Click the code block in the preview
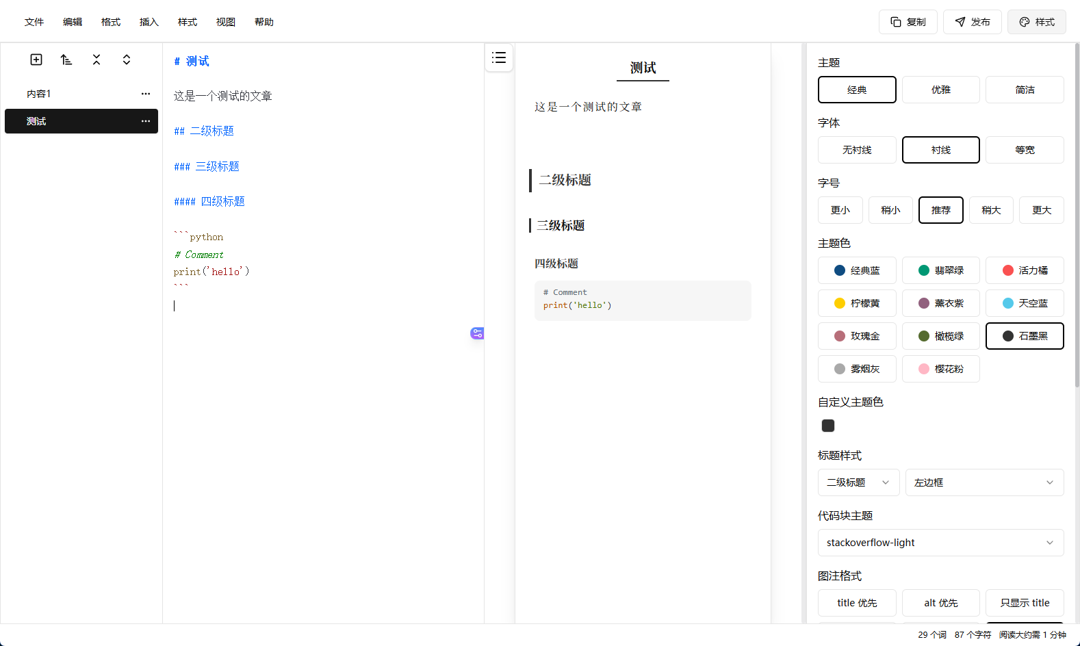Image resolution: width=1080 pixels, height=646 pixels. click(x=643, y=300)
